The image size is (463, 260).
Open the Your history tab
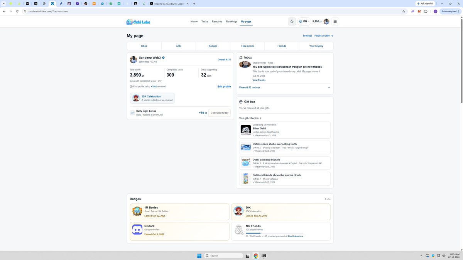(316, 46)
